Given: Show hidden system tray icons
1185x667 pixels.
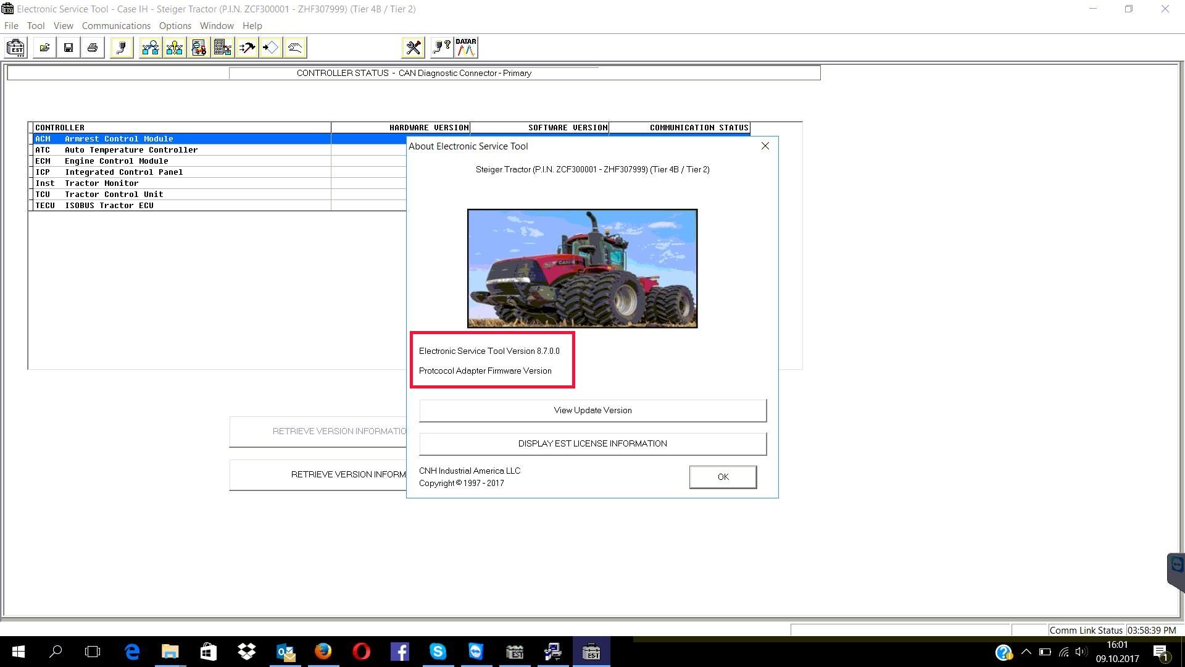Looking at the screenshot, I should [x=1026, y=652].
